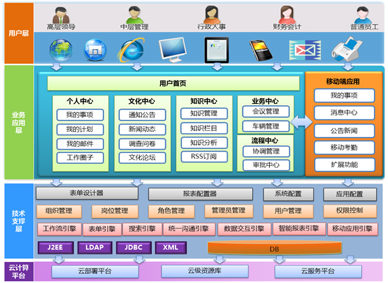Viewport: 388px width, 283px height.
Task: Open the 云服务平台 box
Action: point(318,272)
